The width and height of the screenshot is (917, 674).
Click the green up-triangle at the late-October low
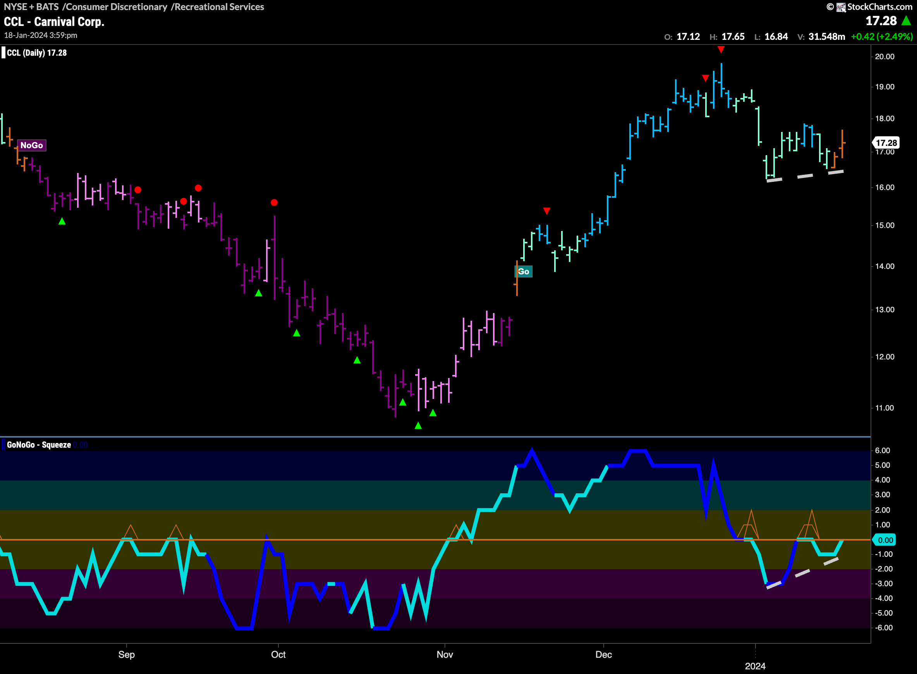click(x=418, y=426)
